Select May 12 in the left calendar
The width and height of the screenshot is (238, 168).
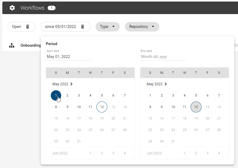[102, 107]
